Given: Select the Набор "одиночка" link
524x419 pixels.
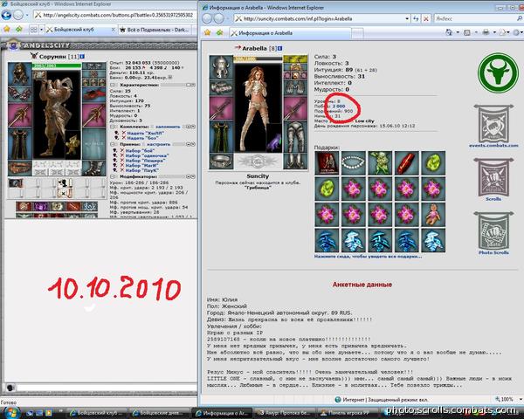Looking at the screenshot, I should (x=147, y=155).
